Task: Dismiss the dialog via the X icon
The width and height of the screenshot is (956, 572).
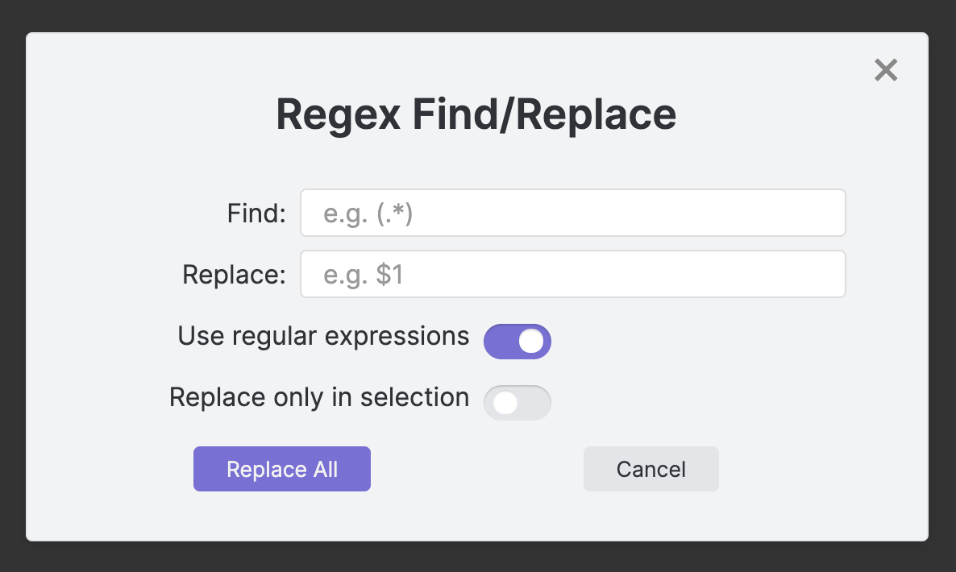Action: pos(886,70)
